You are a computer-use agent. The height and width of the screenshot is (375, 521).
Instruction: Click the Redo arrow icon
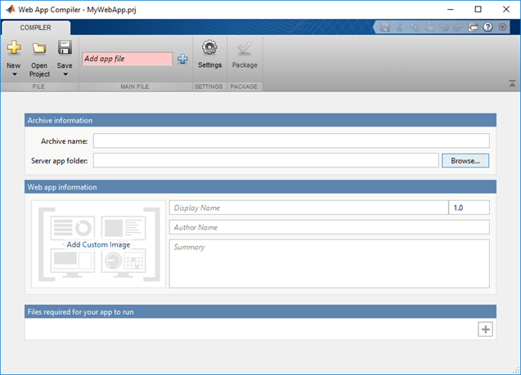pos(458,27)
